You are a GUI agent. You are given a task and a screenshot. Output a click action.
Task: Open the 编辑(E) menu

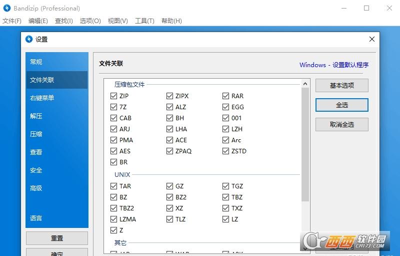coord(38,21)
